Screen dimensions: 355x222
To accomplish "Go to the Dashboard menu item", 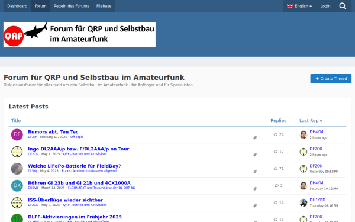I will [x=17, y=6].
